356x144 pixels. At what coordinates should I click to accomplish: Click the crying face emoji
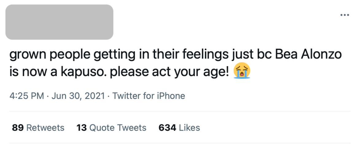click(x=242, y=71)
